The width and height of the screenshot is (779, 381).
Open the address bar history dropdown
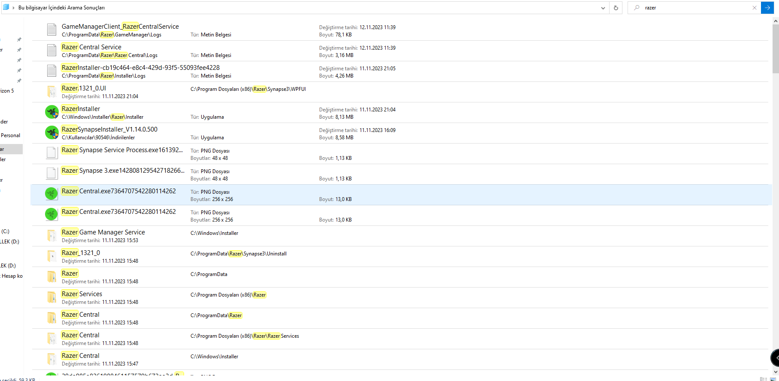pos(603,8)
